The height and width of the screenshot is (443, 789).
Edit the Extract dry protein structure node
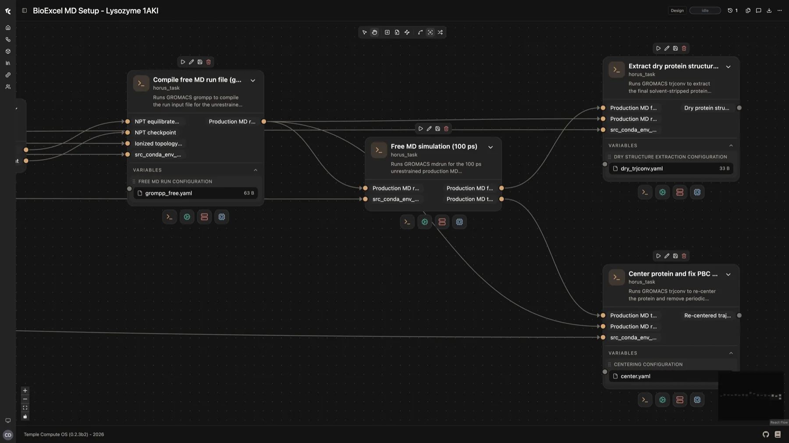[x=667, y=49]
